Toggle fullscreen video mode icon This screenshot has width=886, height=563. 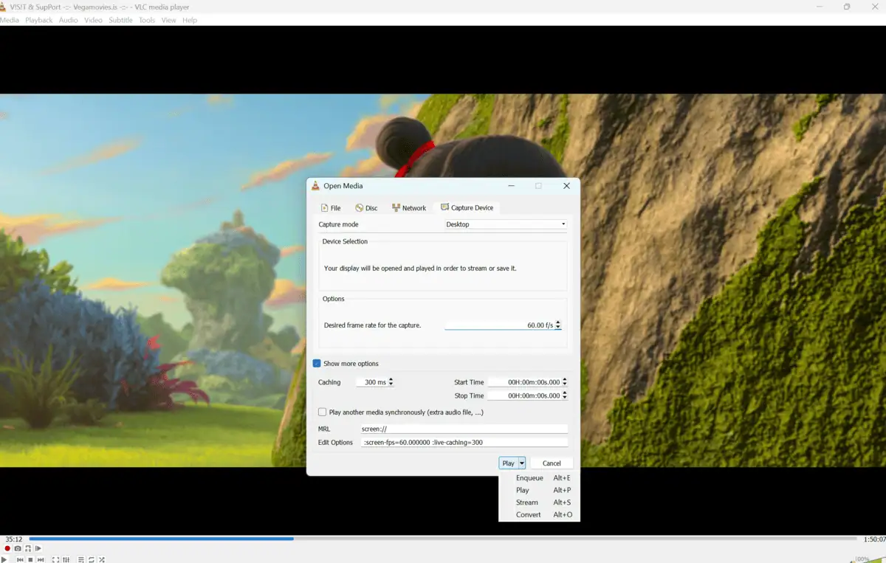tap(55, 559)
